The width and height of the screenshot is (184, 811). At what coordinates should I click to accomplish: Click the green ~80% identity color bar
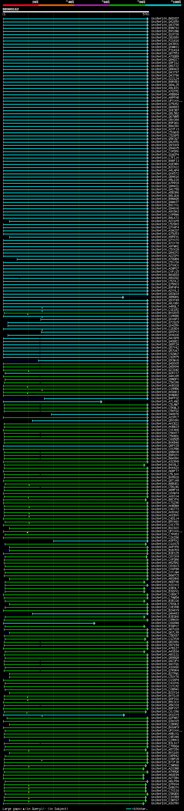point(128,5)
